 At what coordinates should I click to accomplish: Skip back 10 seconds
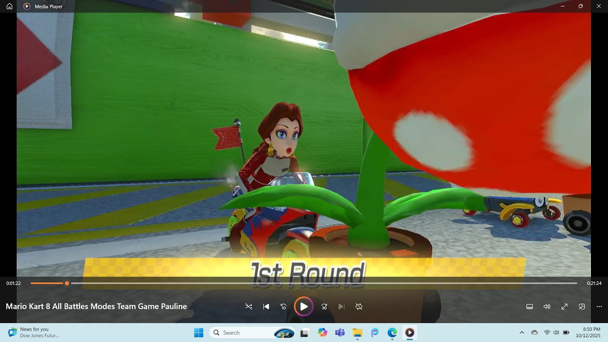point(284,306)
